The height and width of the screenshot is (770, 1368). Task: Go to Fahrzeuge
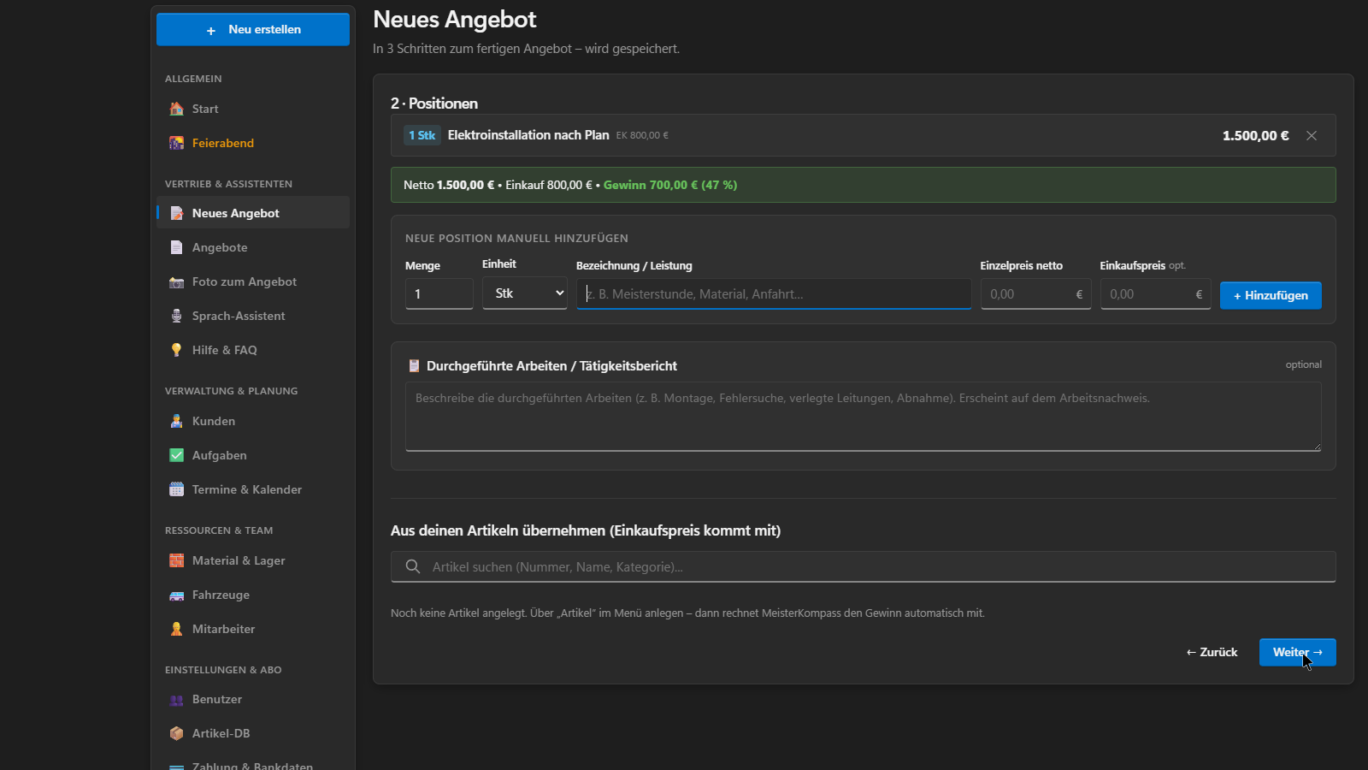pos(253,595)
